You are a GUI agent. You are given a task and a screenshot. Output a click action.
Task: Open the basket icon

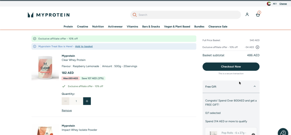(x=258, y=14)
